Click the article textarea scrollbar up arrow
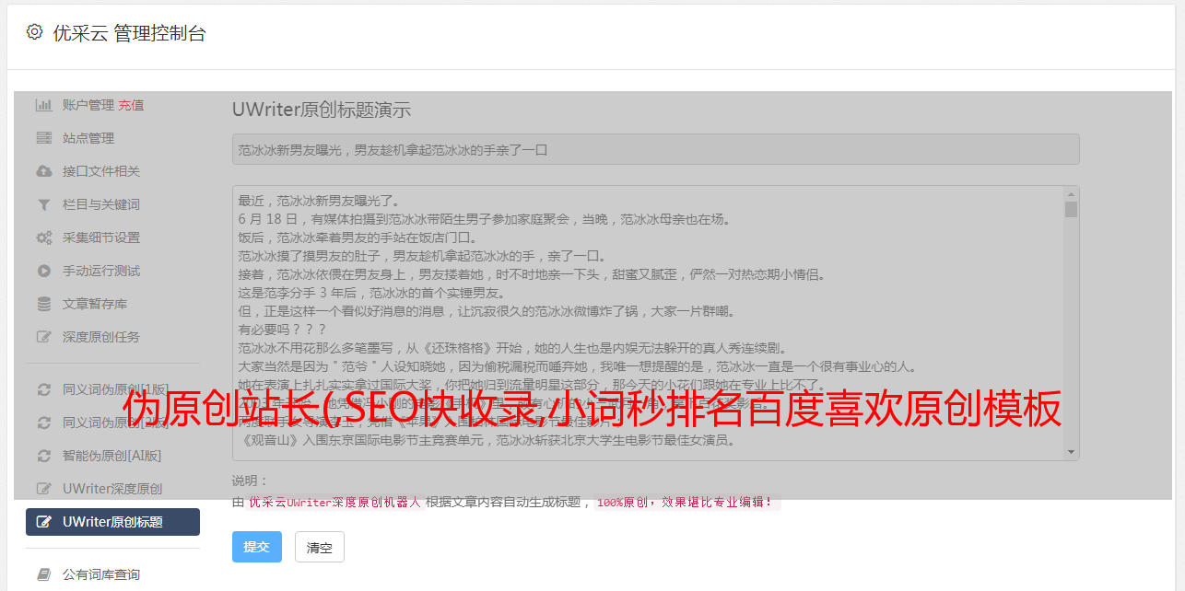Image resolution: width=1185 pixels, height=591 pixels. [x=1071, y=194]
